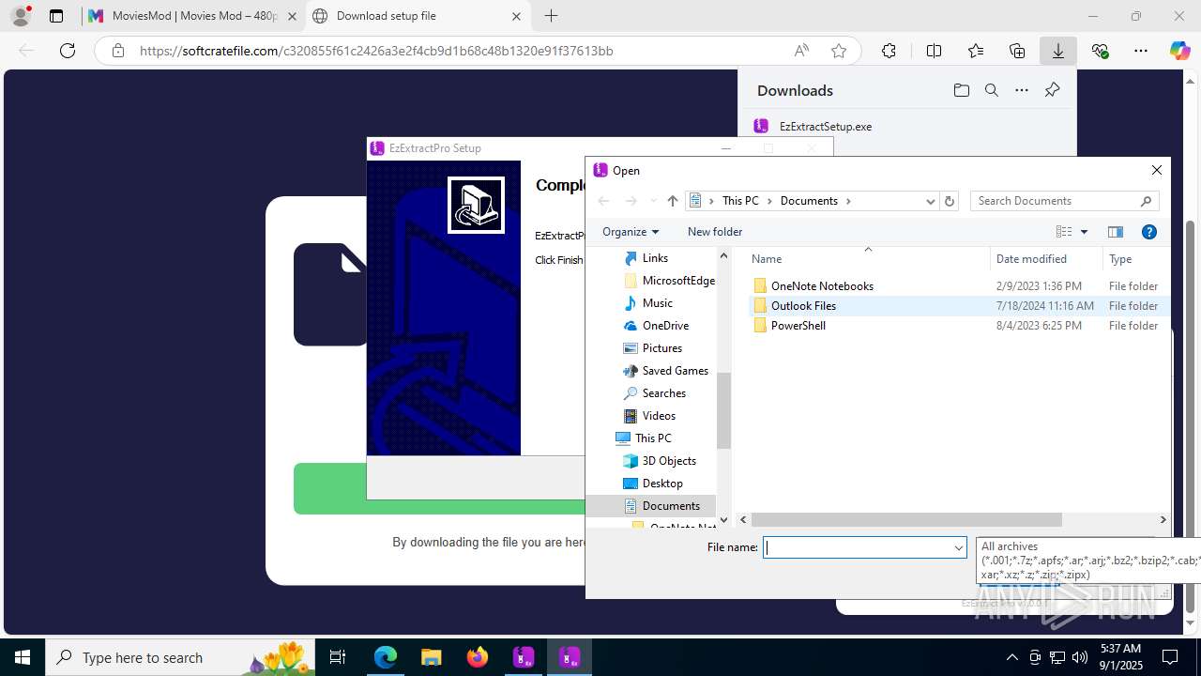
Task: Select Links in the navigation tree
Action: (x=655, y=258)
